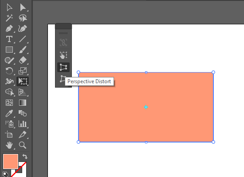Screen dimensions: 244x177
Task: Click the orange fill color swatch
Action: (x=11, y=162)
